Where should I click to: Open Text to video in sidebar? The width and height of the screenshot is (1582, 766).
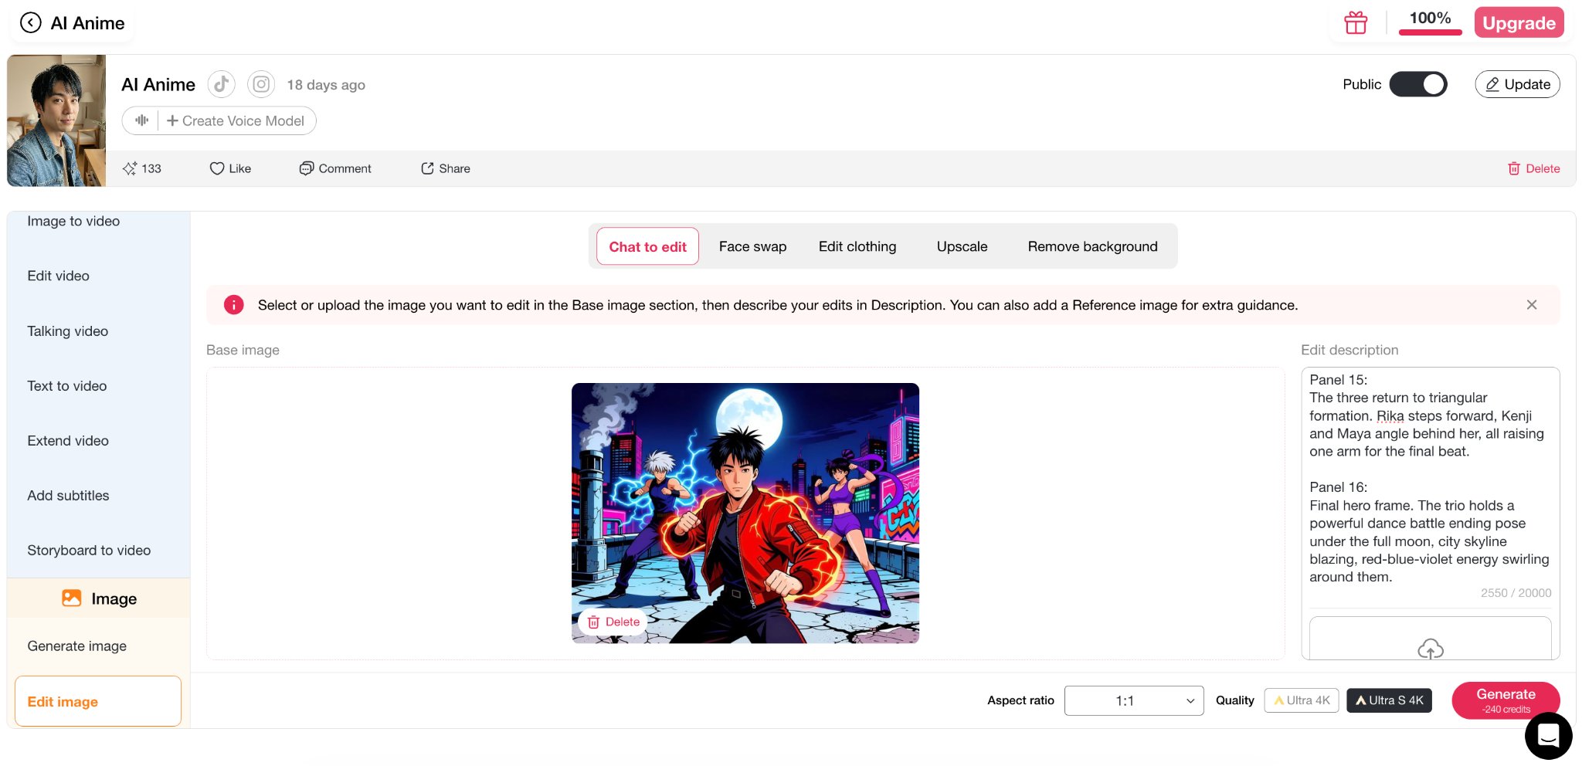66,385
